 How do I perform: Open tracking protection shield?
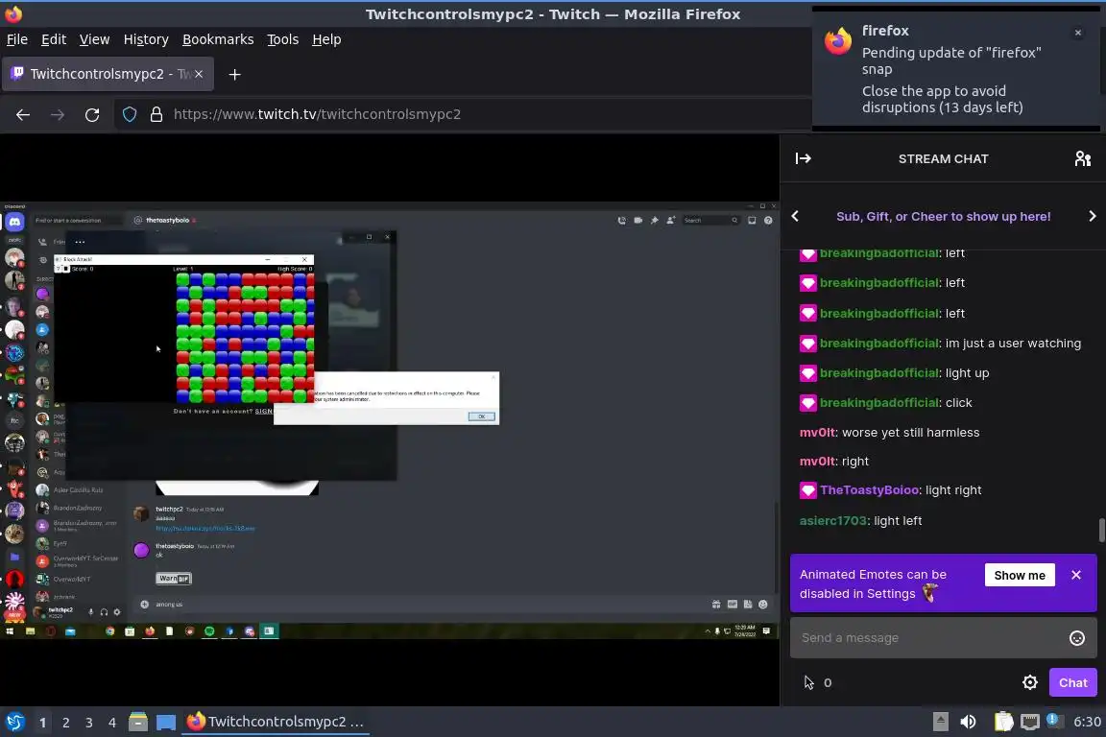pyautogui.click(x=130, y=114)
